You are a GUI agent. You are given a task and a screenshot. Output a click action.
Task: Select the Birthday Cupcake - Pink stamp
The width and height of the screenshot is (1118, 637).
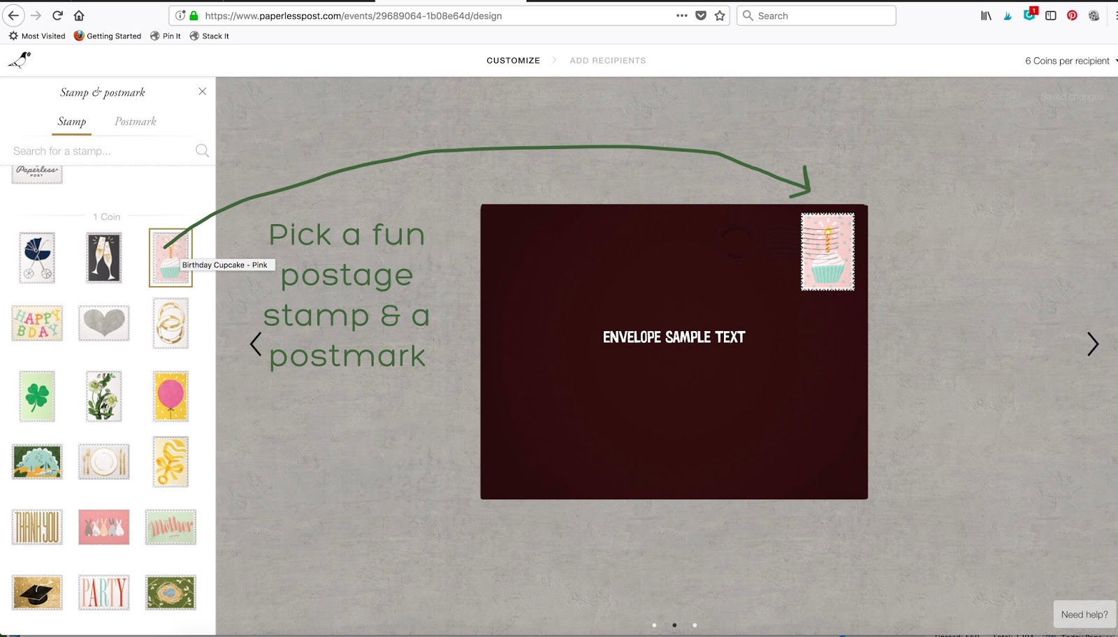click(x=170, y=258)
